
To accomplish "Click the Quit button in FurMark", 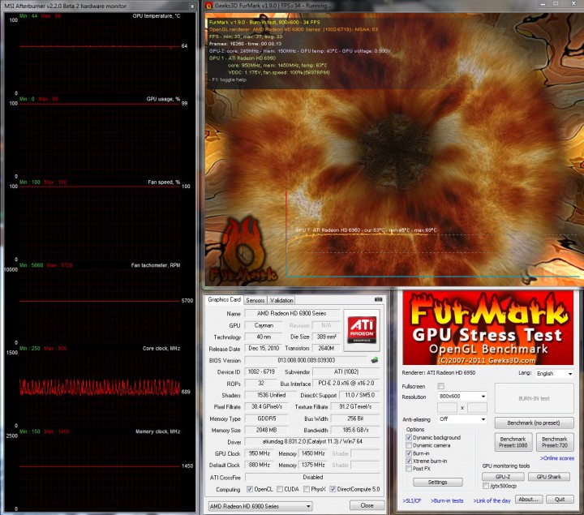I will point(560,499).
